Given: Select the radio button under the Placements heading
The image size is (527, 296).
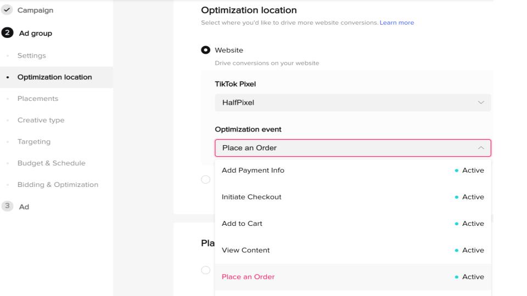Looking at the screenshot, I should coord(206,270).
